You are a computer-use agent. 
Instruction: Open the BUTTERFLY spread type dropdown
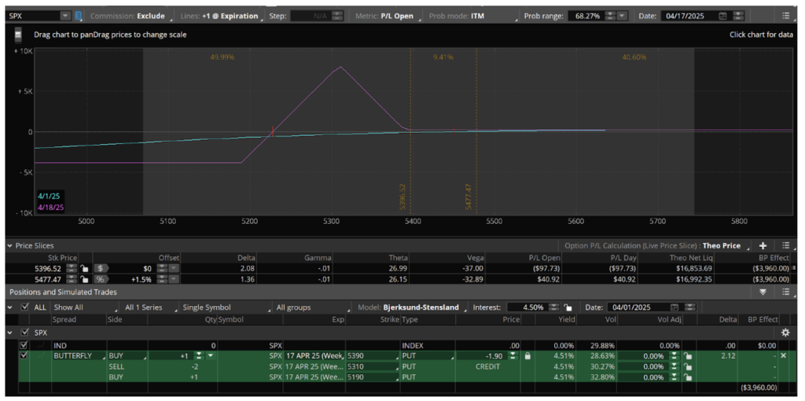(78, 355)
